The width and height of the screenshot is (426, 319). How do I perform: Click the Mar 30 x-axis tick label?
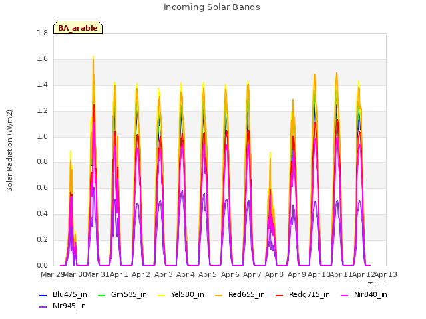tap(75, 274)
